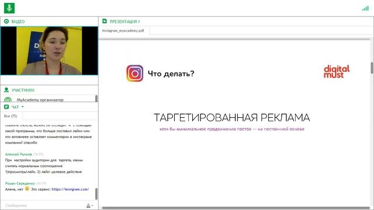The image size is (374, 210).
Task: Click the Что делать? slide title
Action: (171, 73)
